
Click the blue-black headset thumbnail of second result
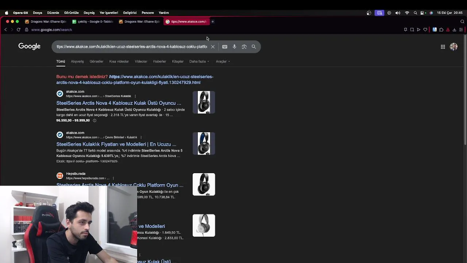pyautogui.click(x=204, y=144)
